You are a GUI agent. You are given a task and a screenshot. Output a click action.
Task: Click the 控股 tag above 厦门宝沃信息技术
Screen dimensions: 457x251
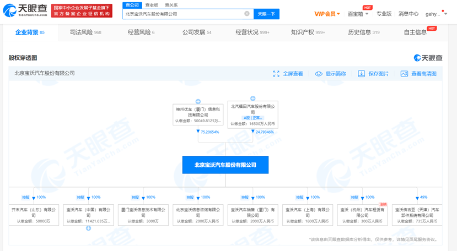(x=135, y=197)
